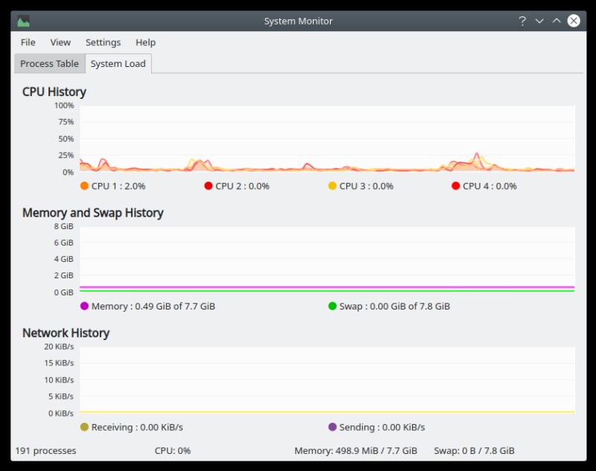Open the Help menu
Screen dimensions: 596x471
click(145, 42)
